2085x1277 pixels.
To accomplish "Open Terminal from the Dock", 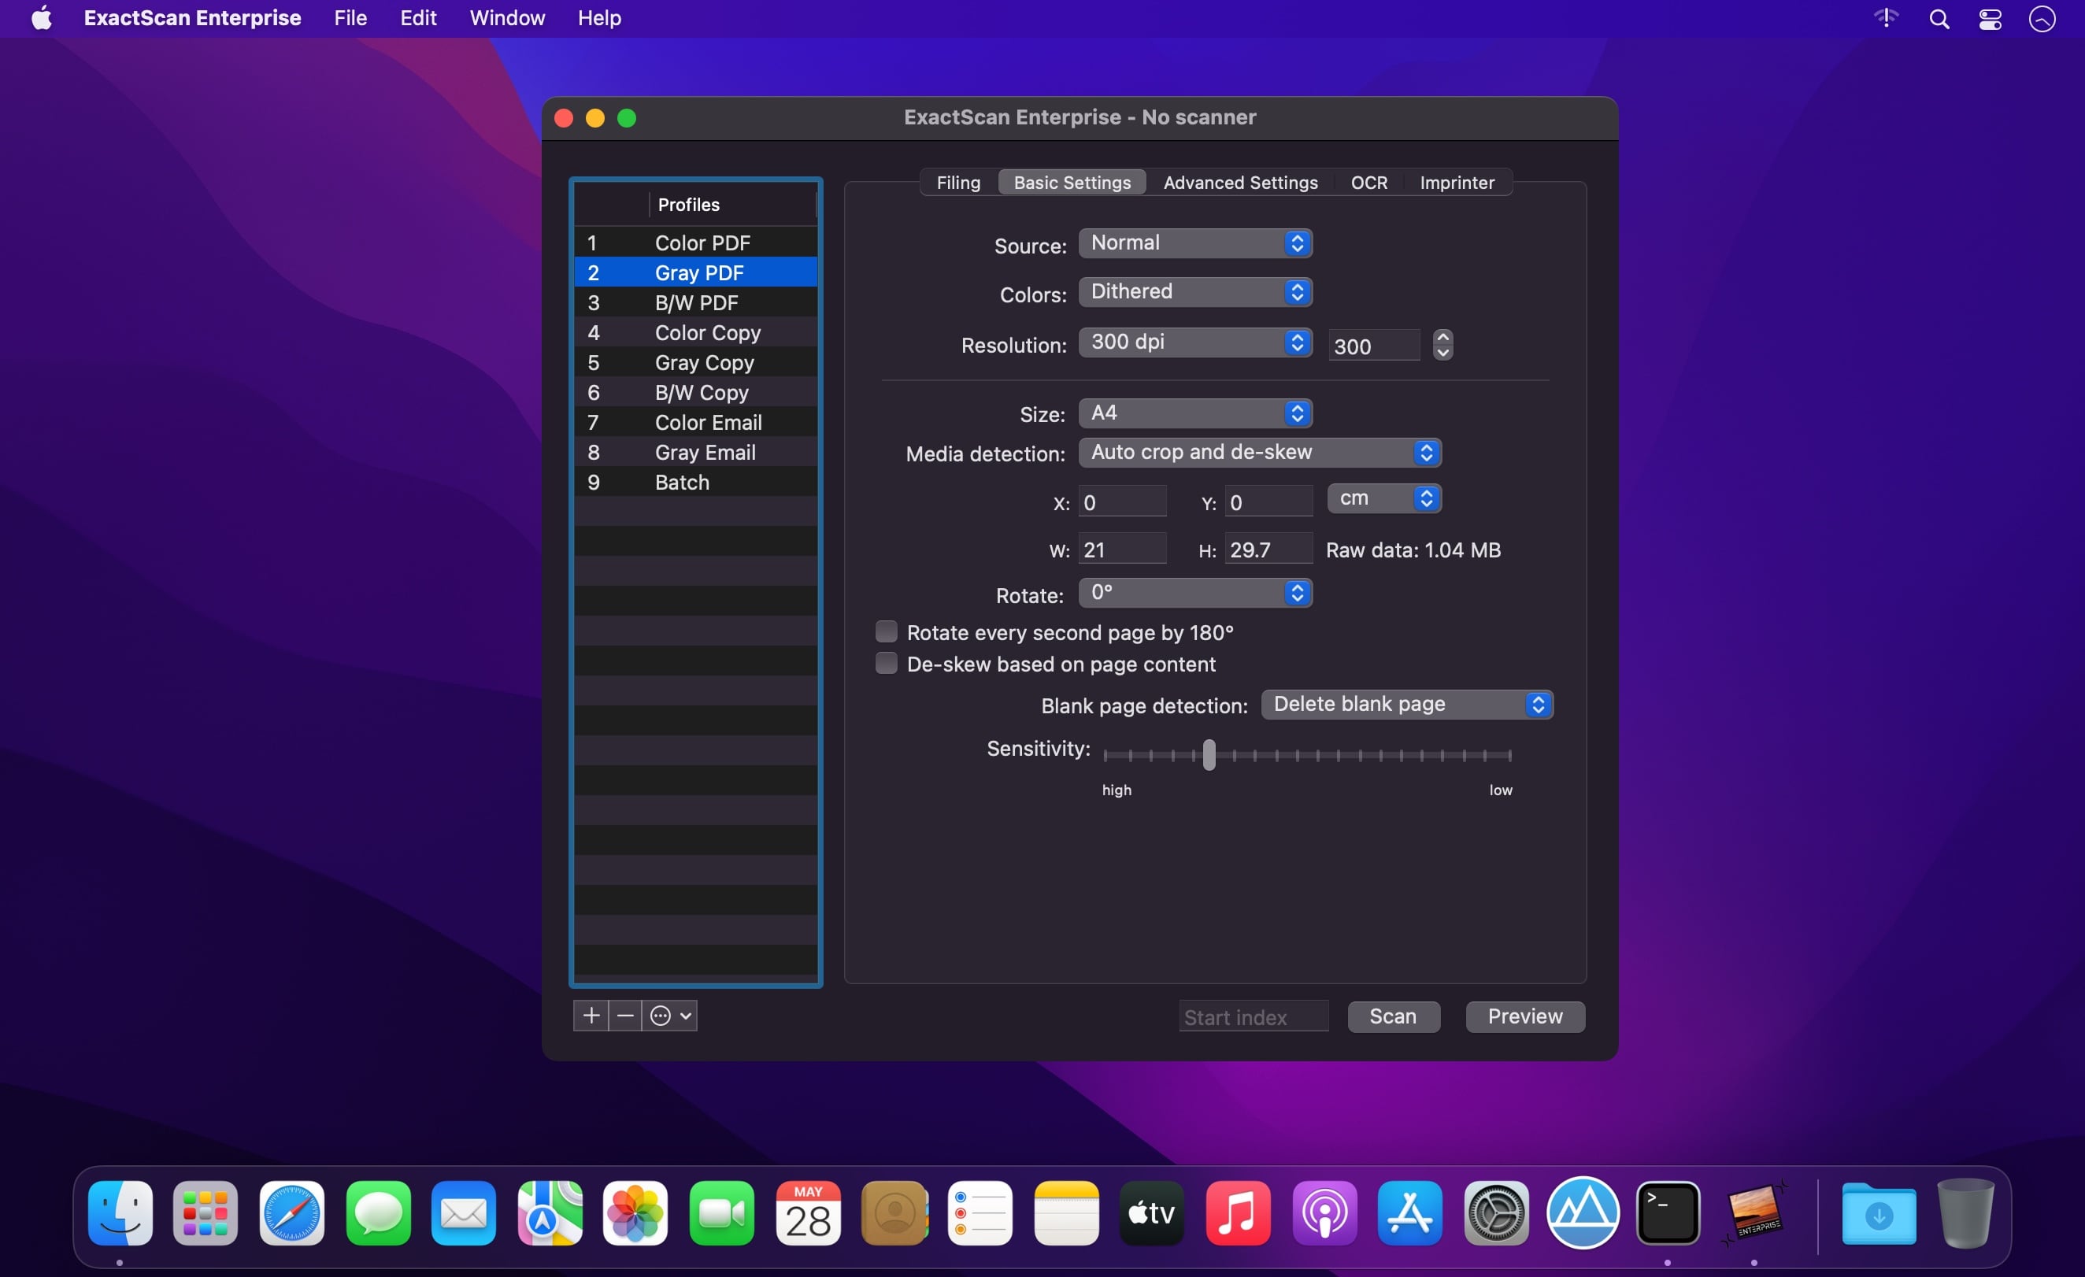I will click(x=1667, y=1213).
